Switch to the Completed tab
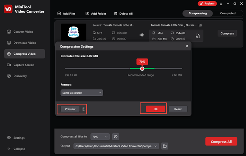This screenshot has height=156, width=246. coord(227,13)
